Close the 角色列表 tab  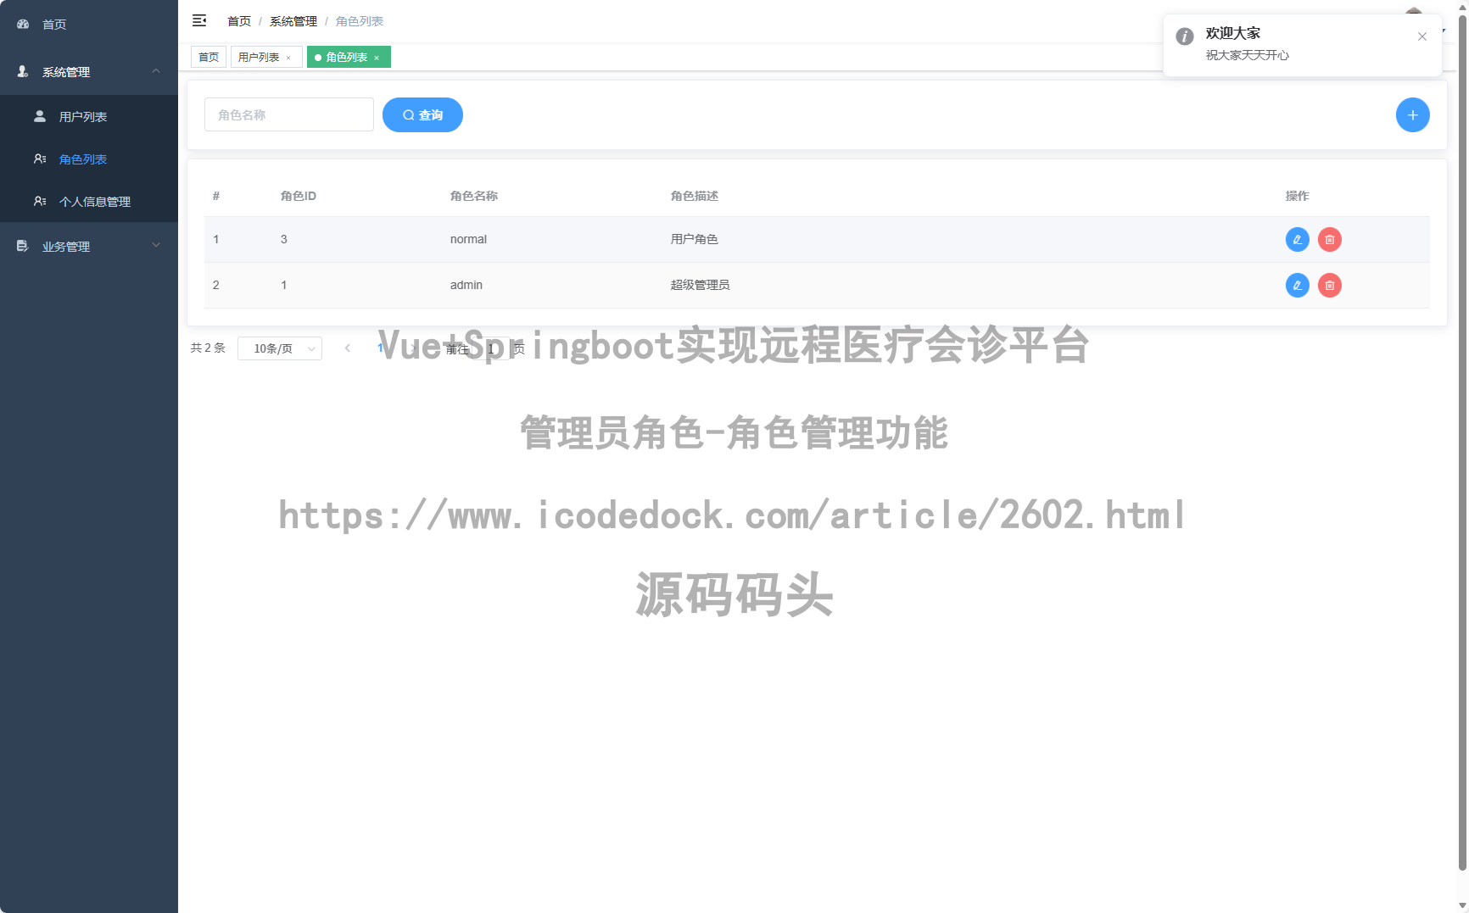coord(377,57)
